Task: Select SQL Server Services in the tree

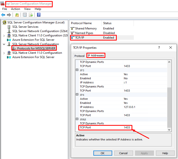Action: click(25, 27)
